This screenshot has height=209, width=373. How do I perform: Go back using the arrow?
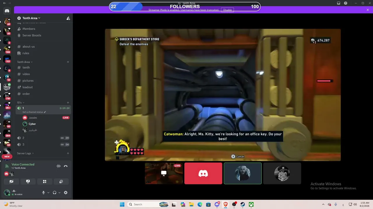click(x=4, y=3)
